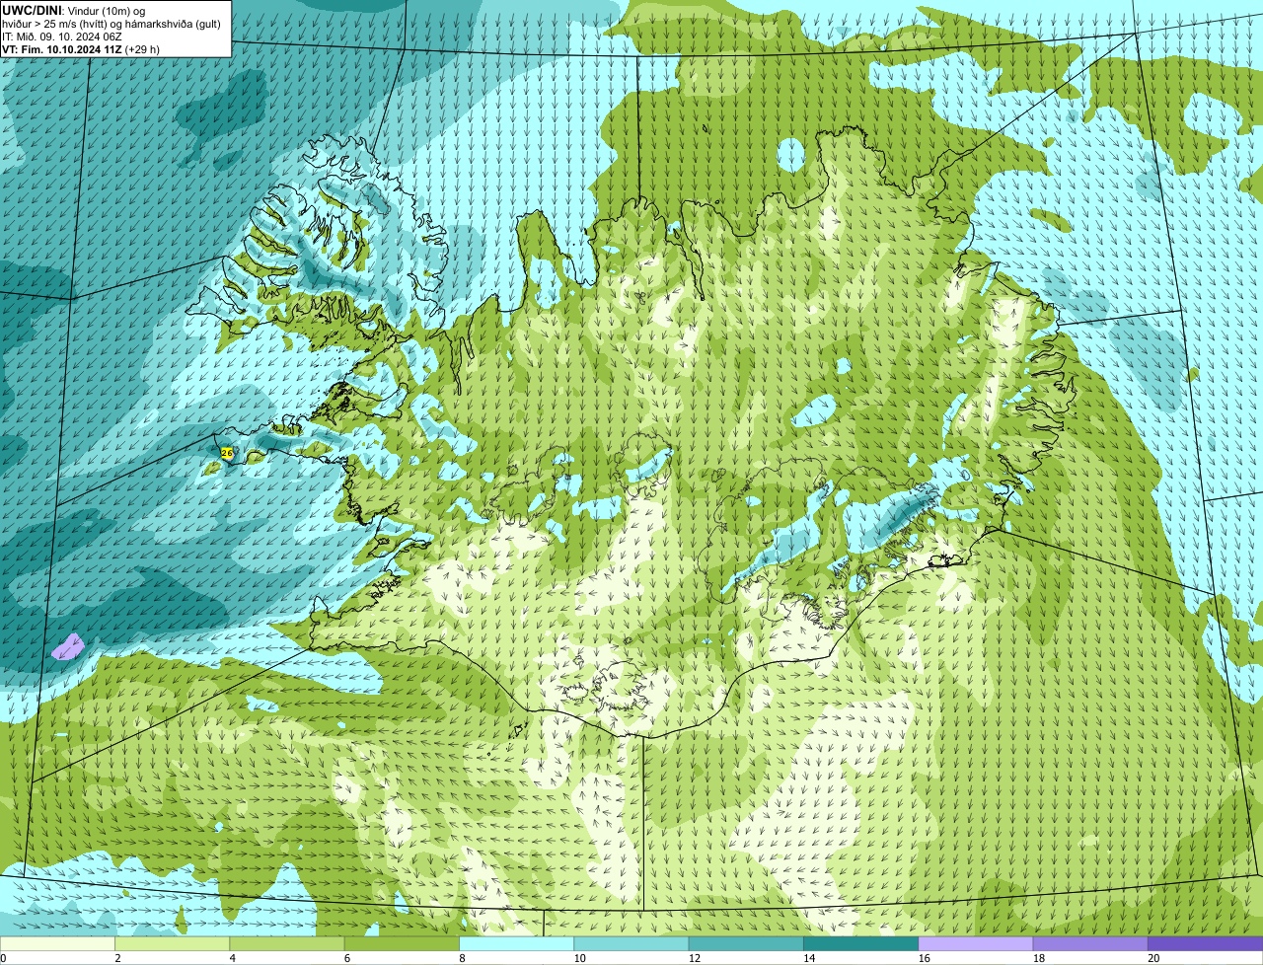Screen dimensions: 1263x965
Task: Select the 12–14 m/s teal legend swatch
Action: [746, 943]
